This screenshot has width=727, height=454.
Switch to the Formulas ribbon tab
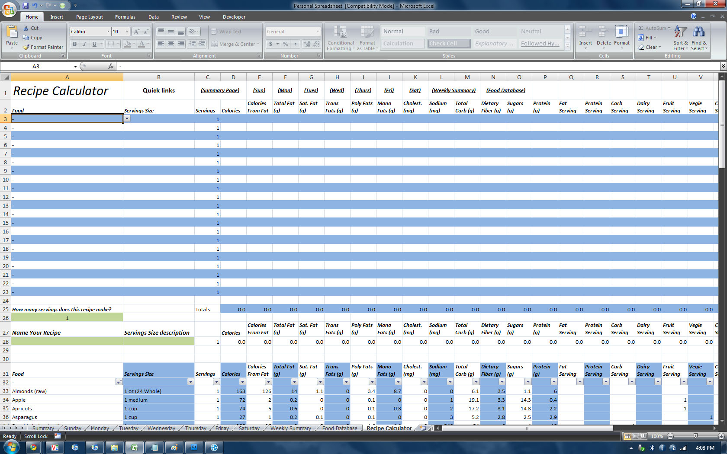point(125,17)
